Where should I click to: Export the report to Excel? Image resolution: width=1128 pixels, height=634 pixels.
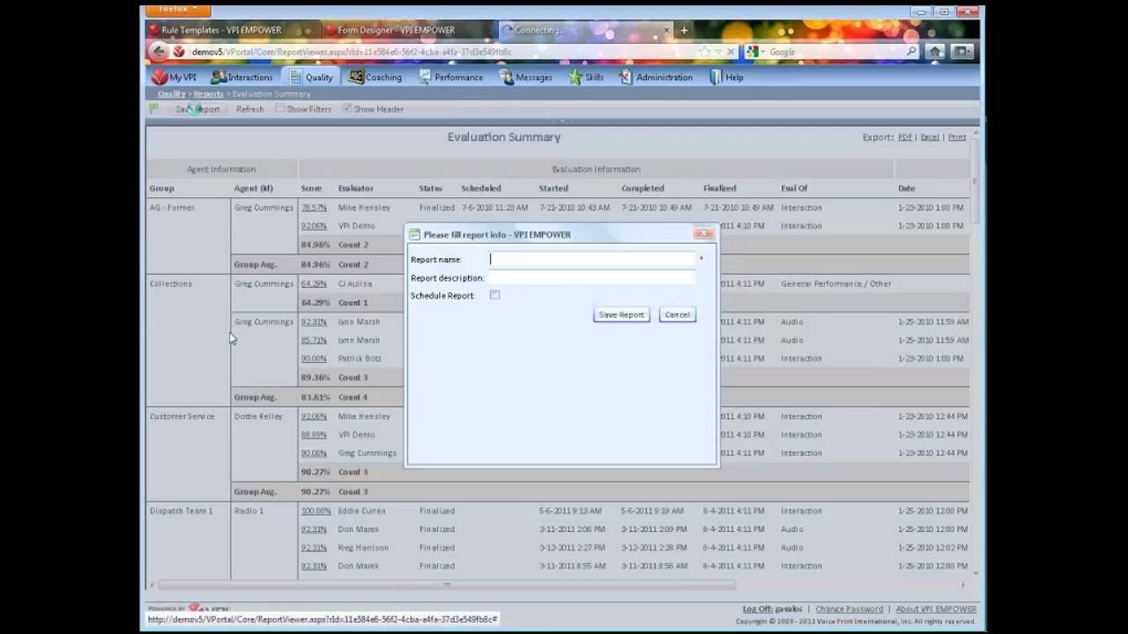click(930, 137)
